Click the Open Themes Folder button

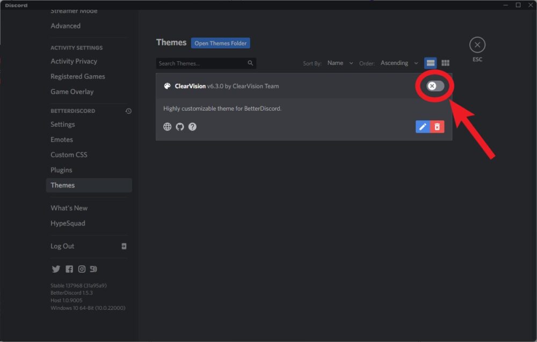point(220,43)
